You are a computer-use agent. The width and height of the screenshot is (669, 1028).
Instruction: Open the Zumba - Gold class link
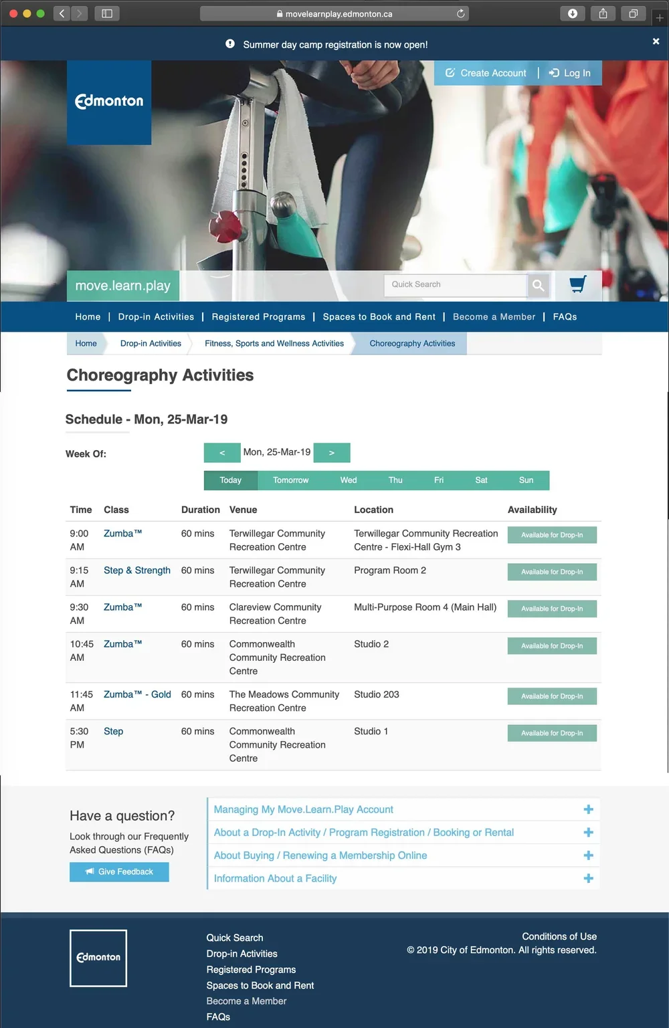tap(137, 695)
